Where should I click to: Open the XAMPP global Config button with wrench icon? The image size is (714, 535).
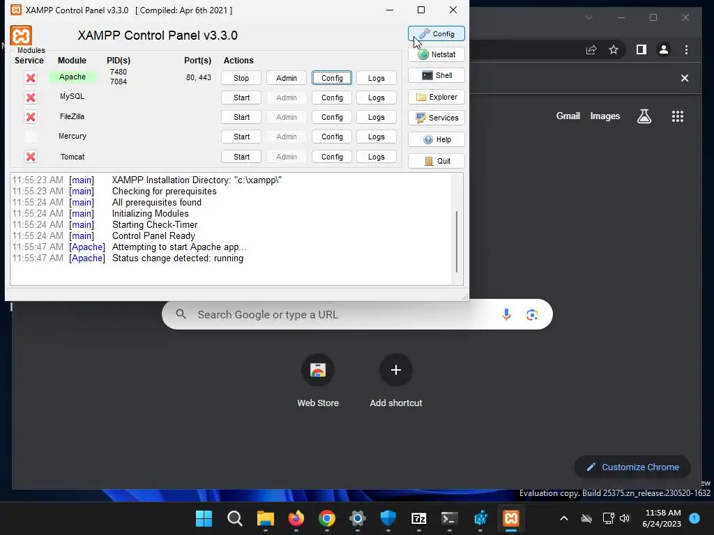436,33
